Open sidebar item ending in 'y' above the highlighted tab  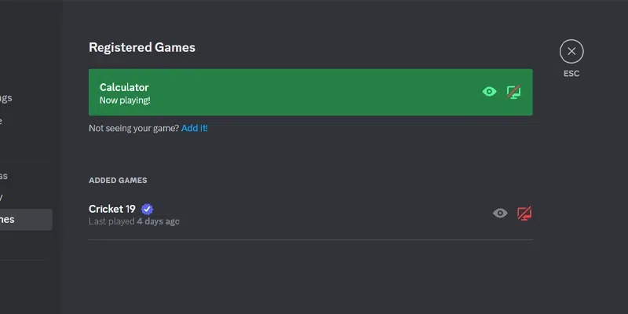[x=16, y=197]
